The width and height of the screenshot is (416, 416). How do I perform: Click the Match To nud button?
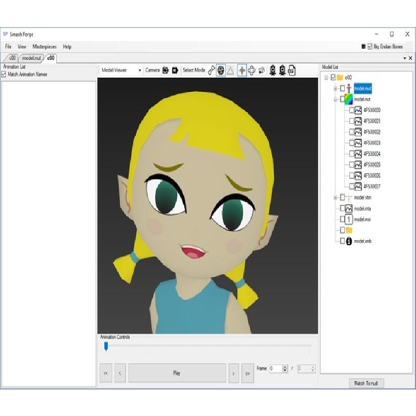coord(366,383)
